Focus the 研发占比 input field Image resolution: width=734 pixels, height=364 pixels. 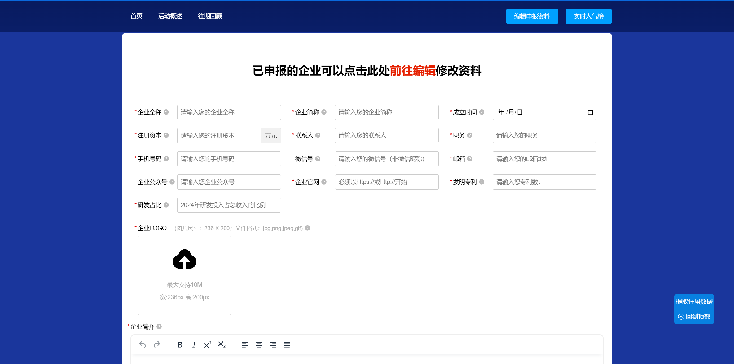229,205
